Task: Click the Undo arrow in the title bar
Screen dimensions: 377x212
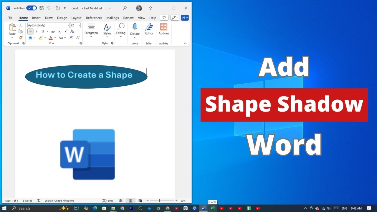Action: point(48,8)
